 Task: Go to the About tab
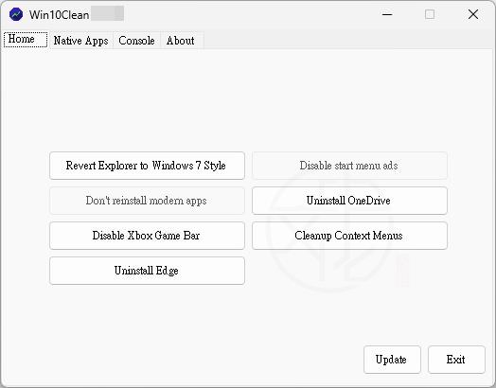pyautogui.click(x=181, y=41)
